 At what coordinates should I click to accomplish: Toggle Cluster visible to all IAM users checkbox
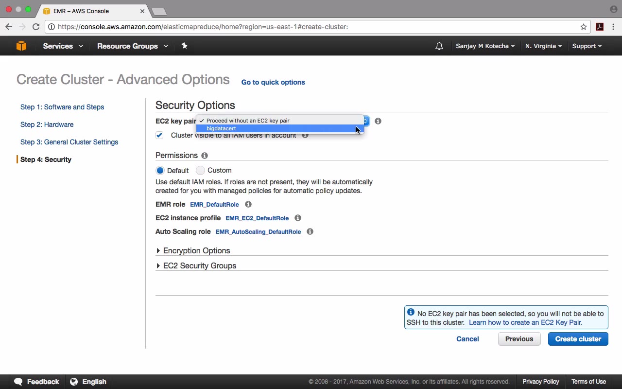point(159,135)
